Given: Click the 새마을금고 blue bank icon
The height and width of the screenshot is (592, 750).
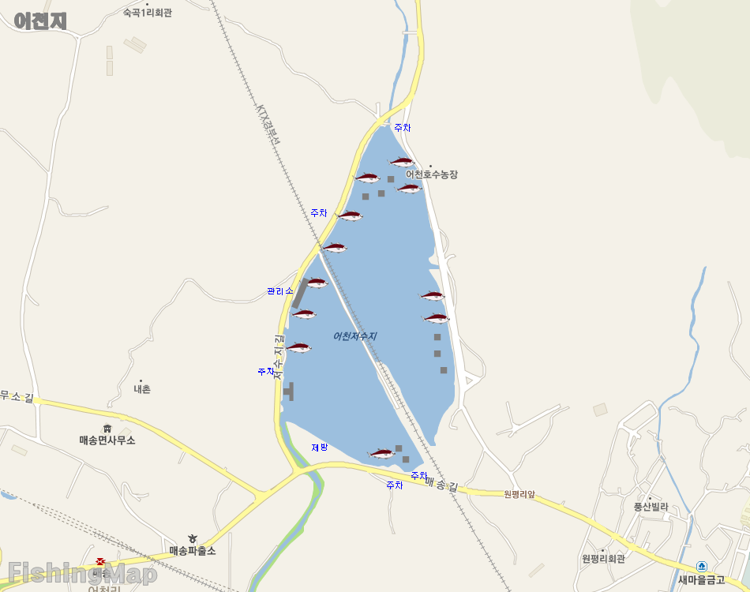Looking at the screenshot, I should click(702, 567).
